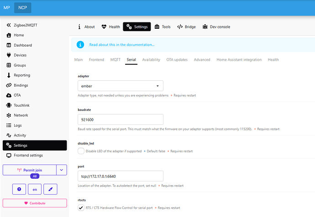315x217 pixels.
Task: Click the Contribute heart icon
Action: pos(26,203)
